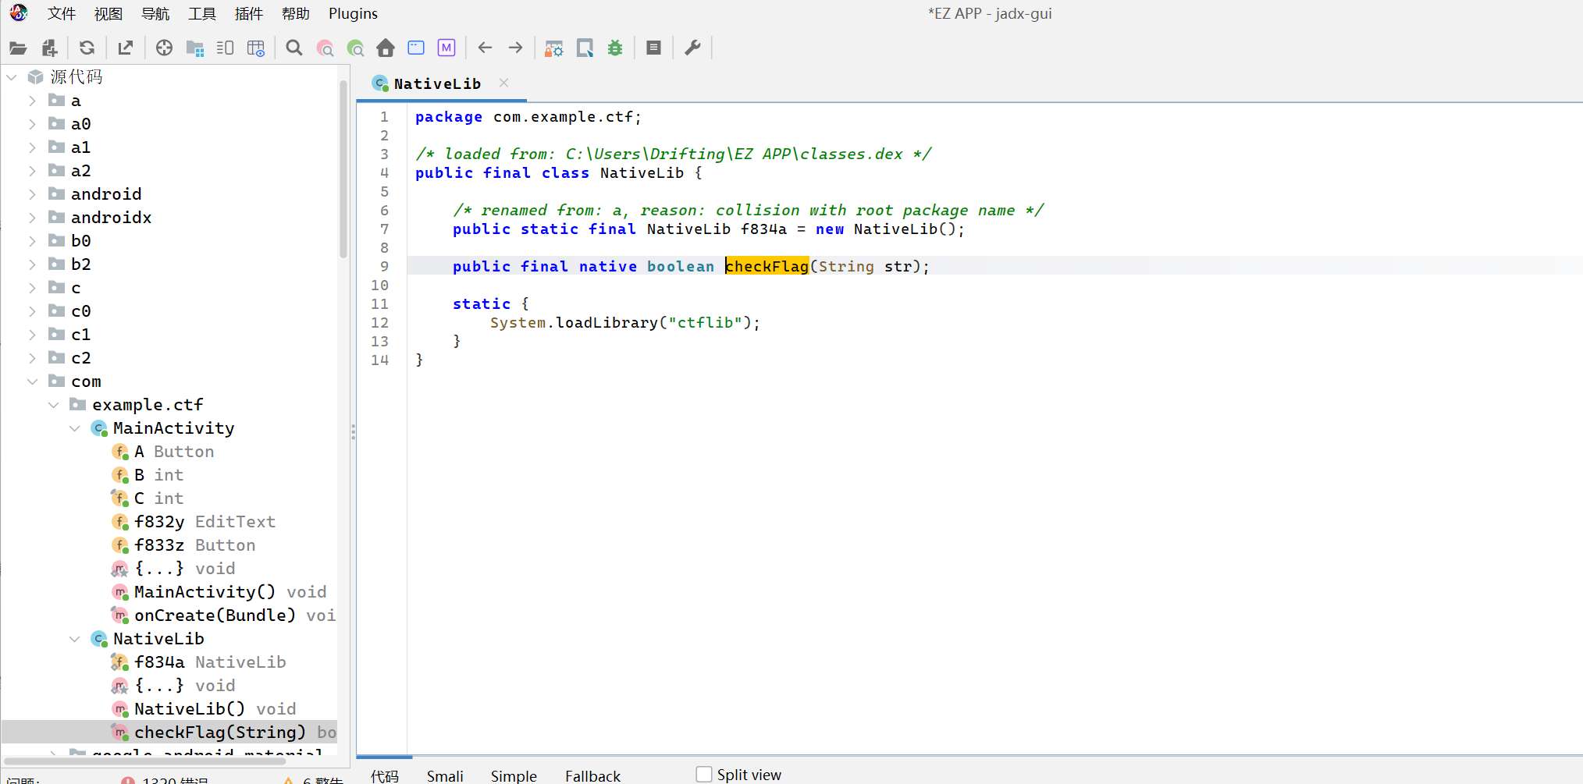Close the NativeLib editor tab

click(x=503, y=83)
